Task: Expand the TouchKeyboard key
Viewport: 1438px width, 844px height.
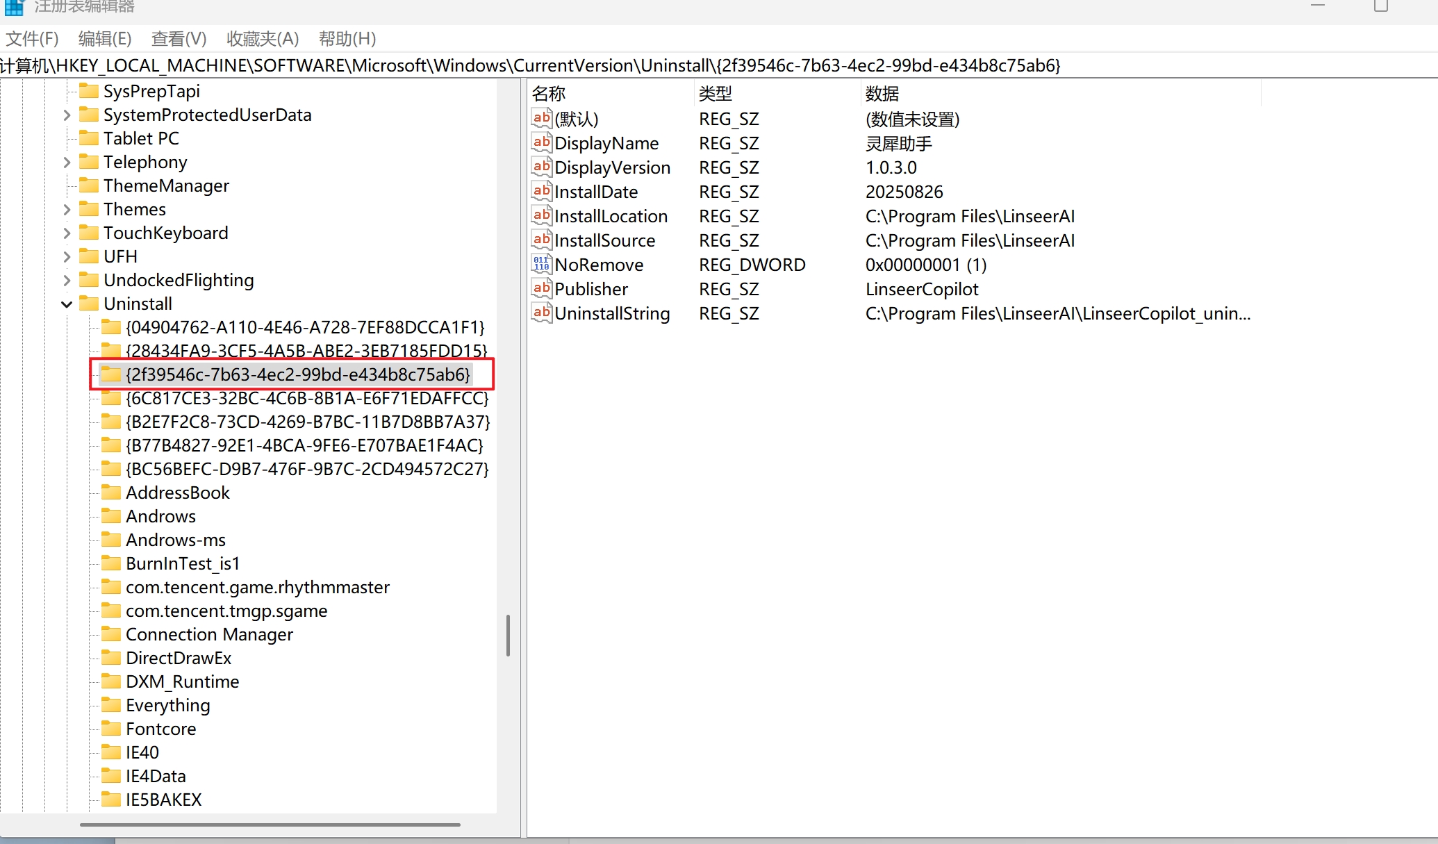Action: 67,233
